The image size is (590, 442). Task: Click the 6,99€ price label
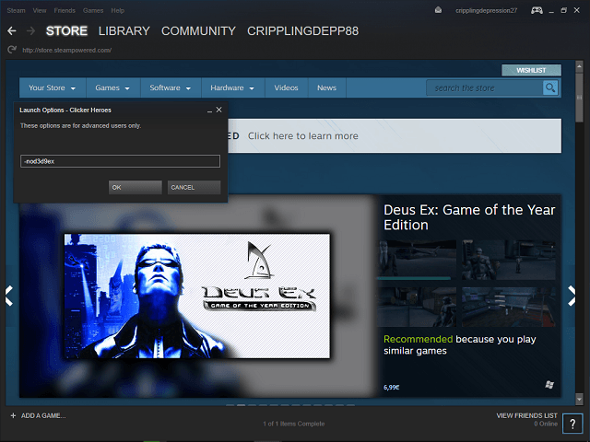tap(391, 387)
